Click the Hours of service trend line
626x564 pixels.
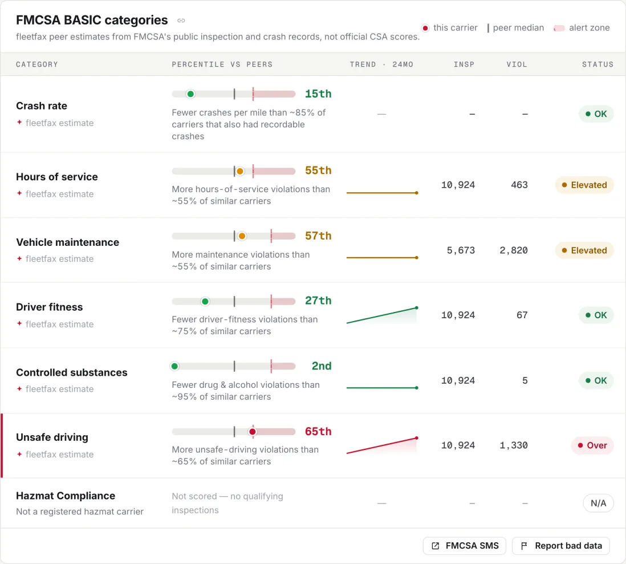tap(382, 193)
